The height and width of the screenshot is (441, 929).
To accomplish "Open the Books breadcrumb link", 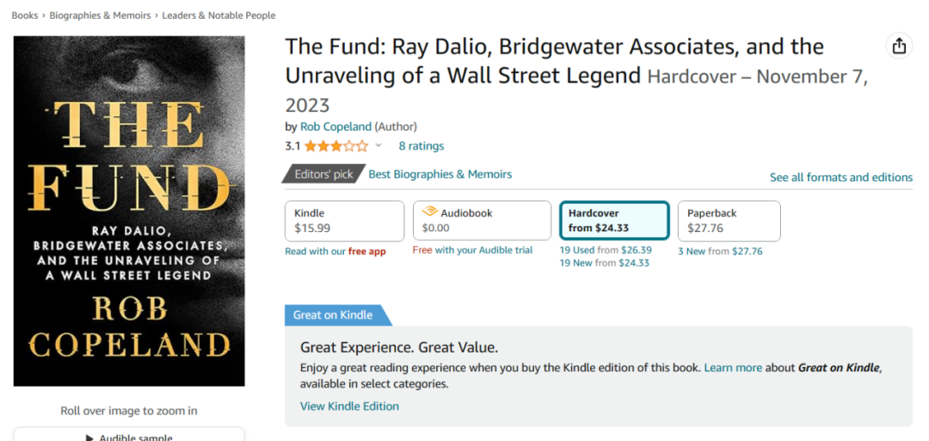I will (x=24, y=15).
